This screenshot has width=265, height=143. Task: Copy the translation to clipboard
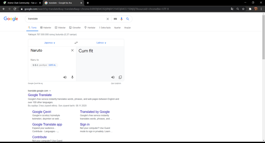[x=120, y=77]
